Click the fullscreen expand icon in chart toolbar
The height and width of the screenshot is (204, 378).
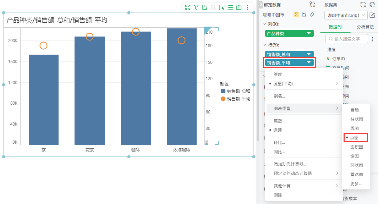pos(187,7)
